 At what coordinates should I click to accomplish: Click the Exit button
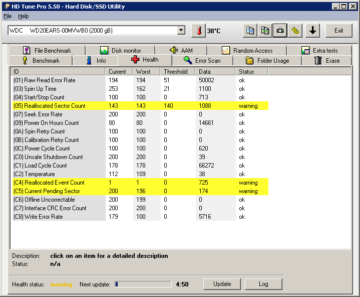[x=338, y=31]
